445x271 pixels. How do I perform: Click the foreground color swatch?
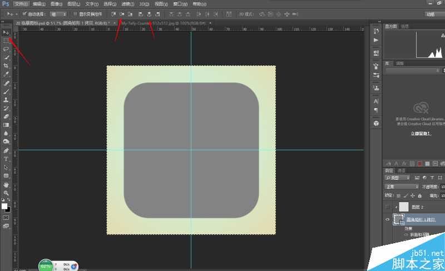coord(4,206)
